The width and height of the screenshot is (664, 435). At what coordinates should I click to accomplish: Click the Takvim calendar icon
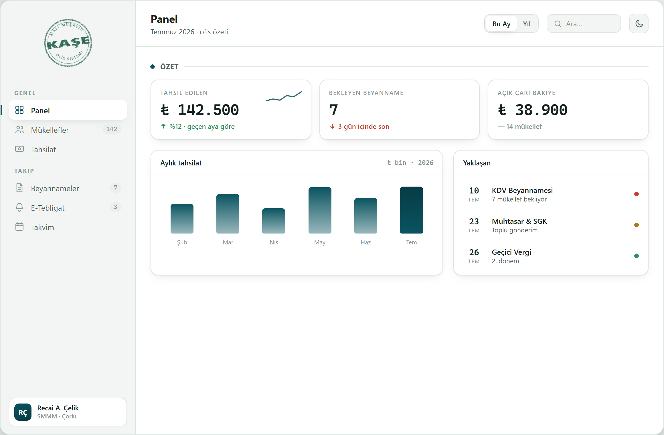19,227
